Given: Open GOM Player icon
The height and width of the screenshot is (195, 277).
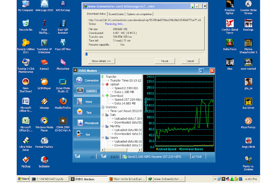Looking at the screenshot, I should 44,84.
